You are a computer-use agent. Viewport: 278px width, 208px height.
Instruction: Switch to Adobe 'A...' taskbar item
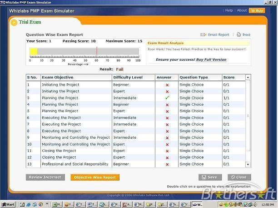tap(127, 204)
